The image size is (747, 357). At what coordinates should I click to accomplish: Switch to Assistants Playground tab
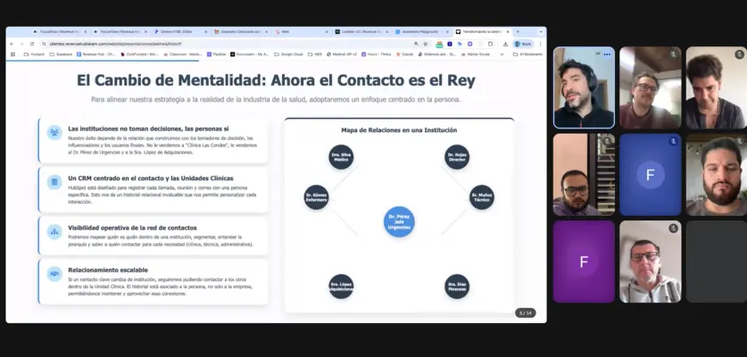click(x=422, y=31)
